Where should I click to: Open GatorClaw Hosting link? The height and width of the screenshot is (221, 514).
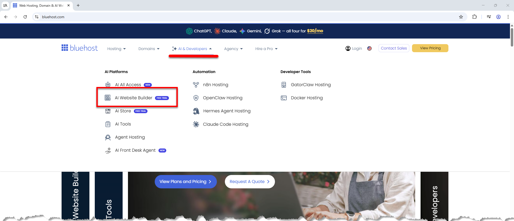[x=306, y=85]
